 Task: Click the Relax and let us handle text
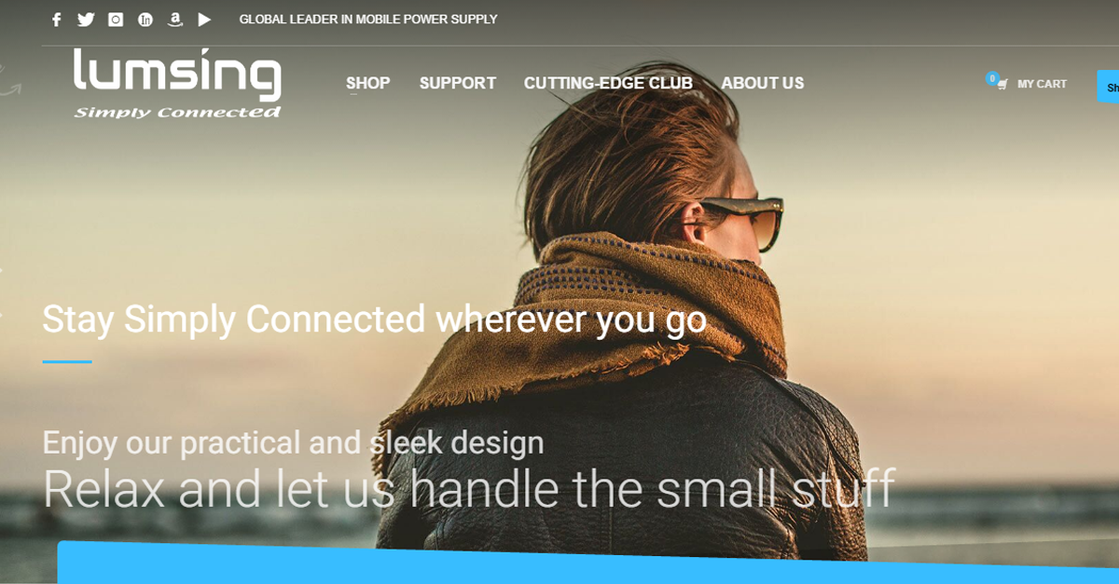(x=469, y=488)
